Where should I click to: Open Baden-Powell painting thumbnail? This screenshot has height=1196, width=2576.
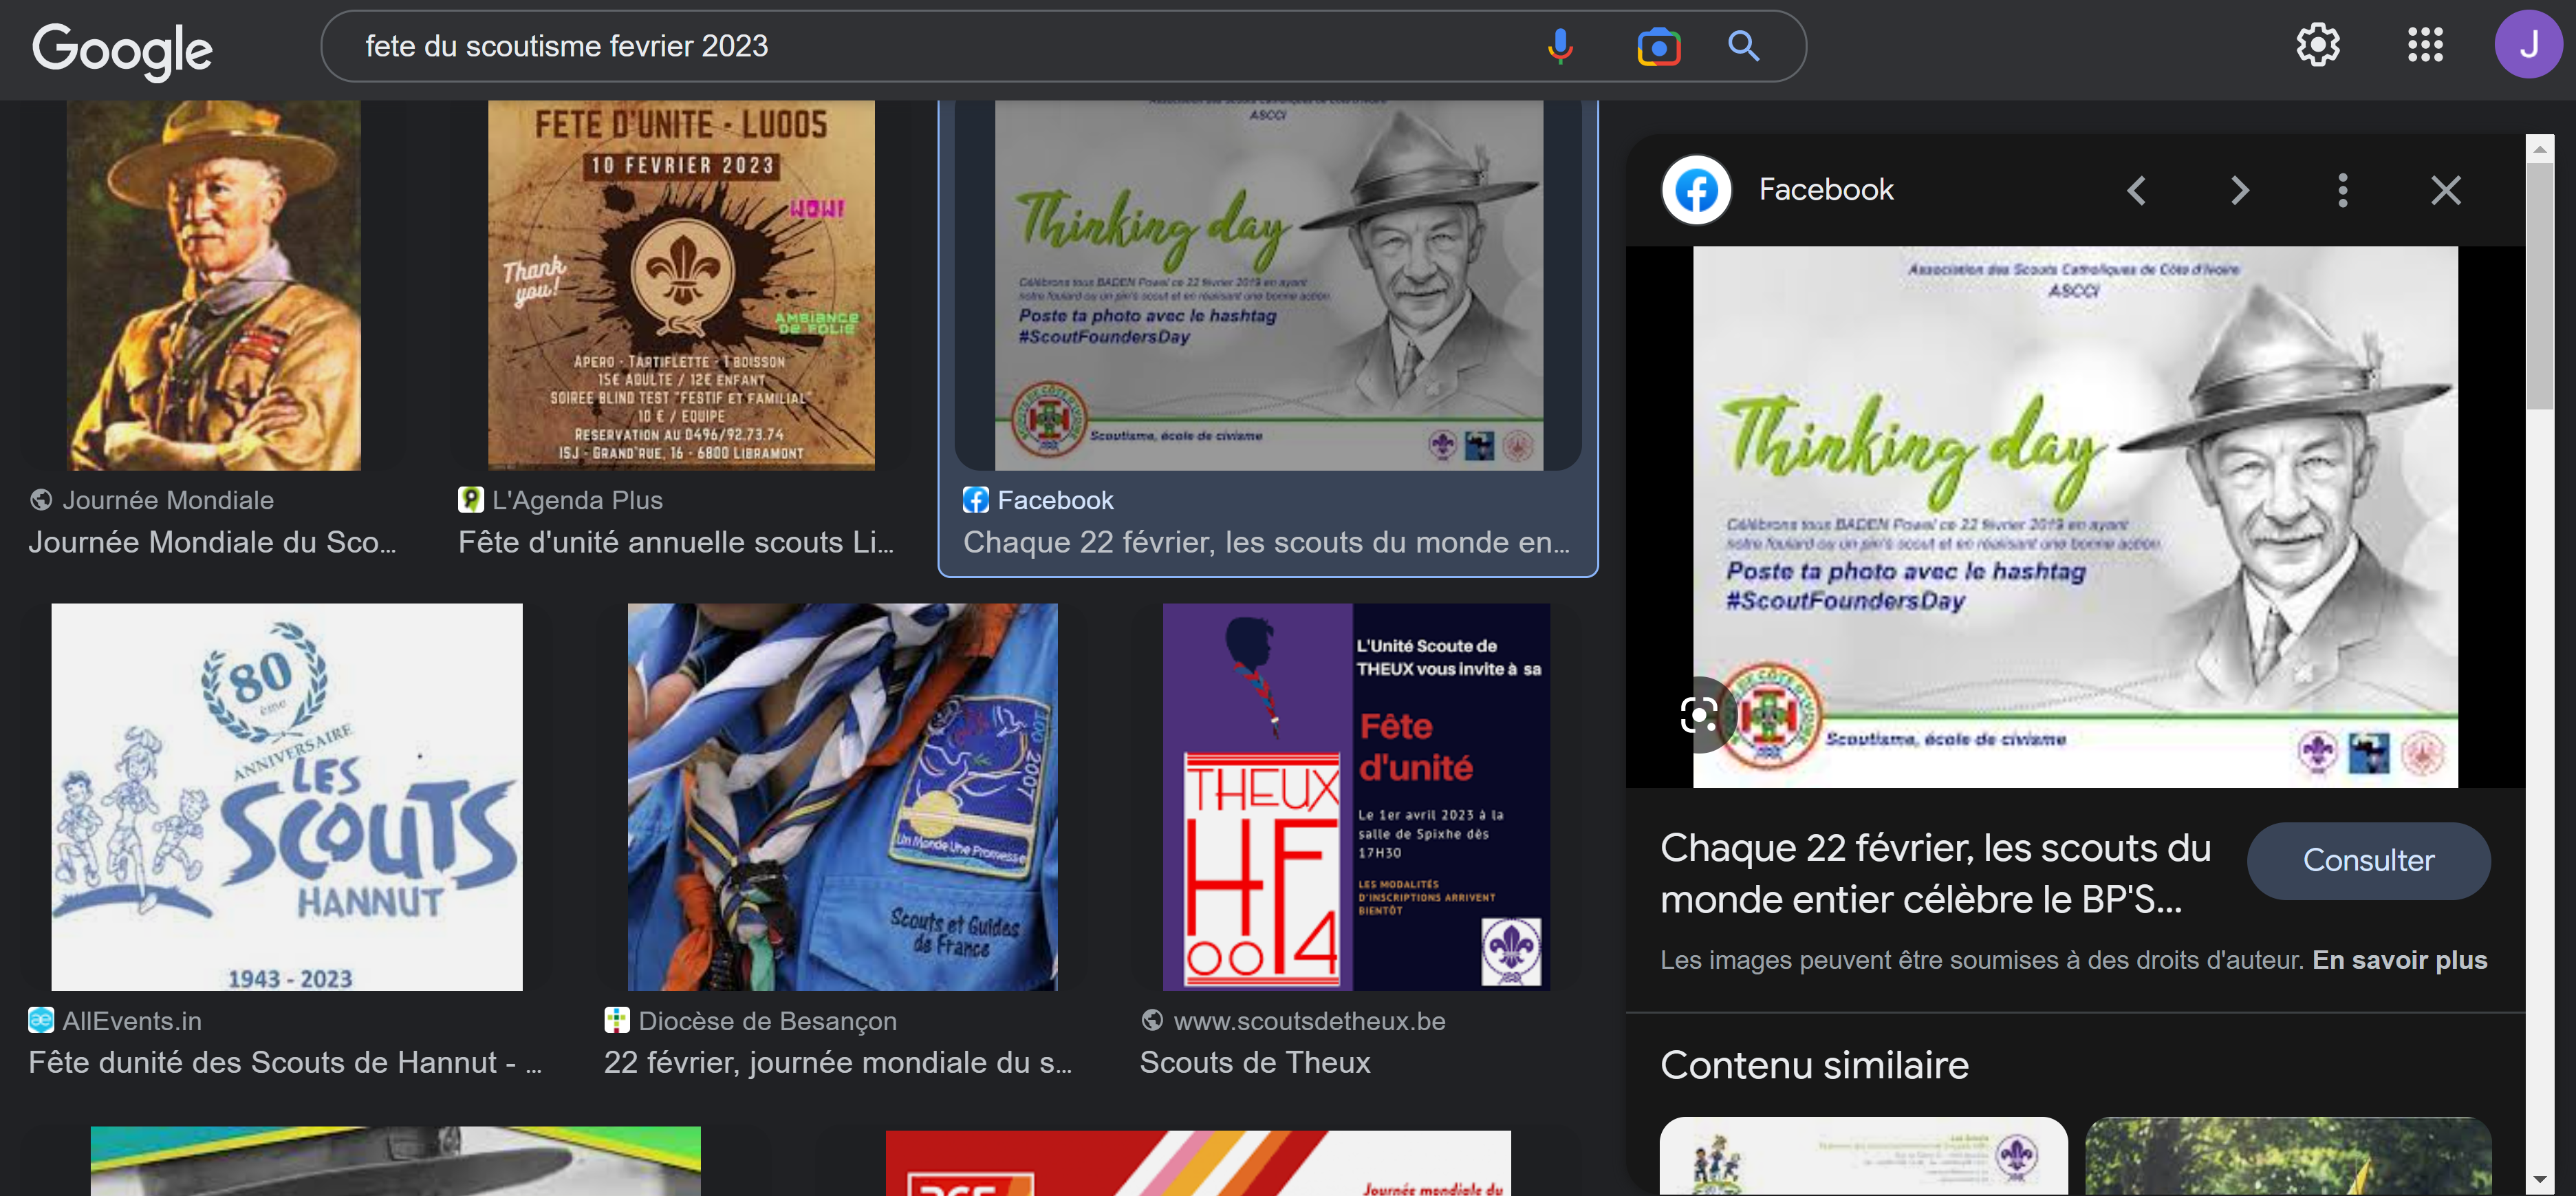pos(213,286)
